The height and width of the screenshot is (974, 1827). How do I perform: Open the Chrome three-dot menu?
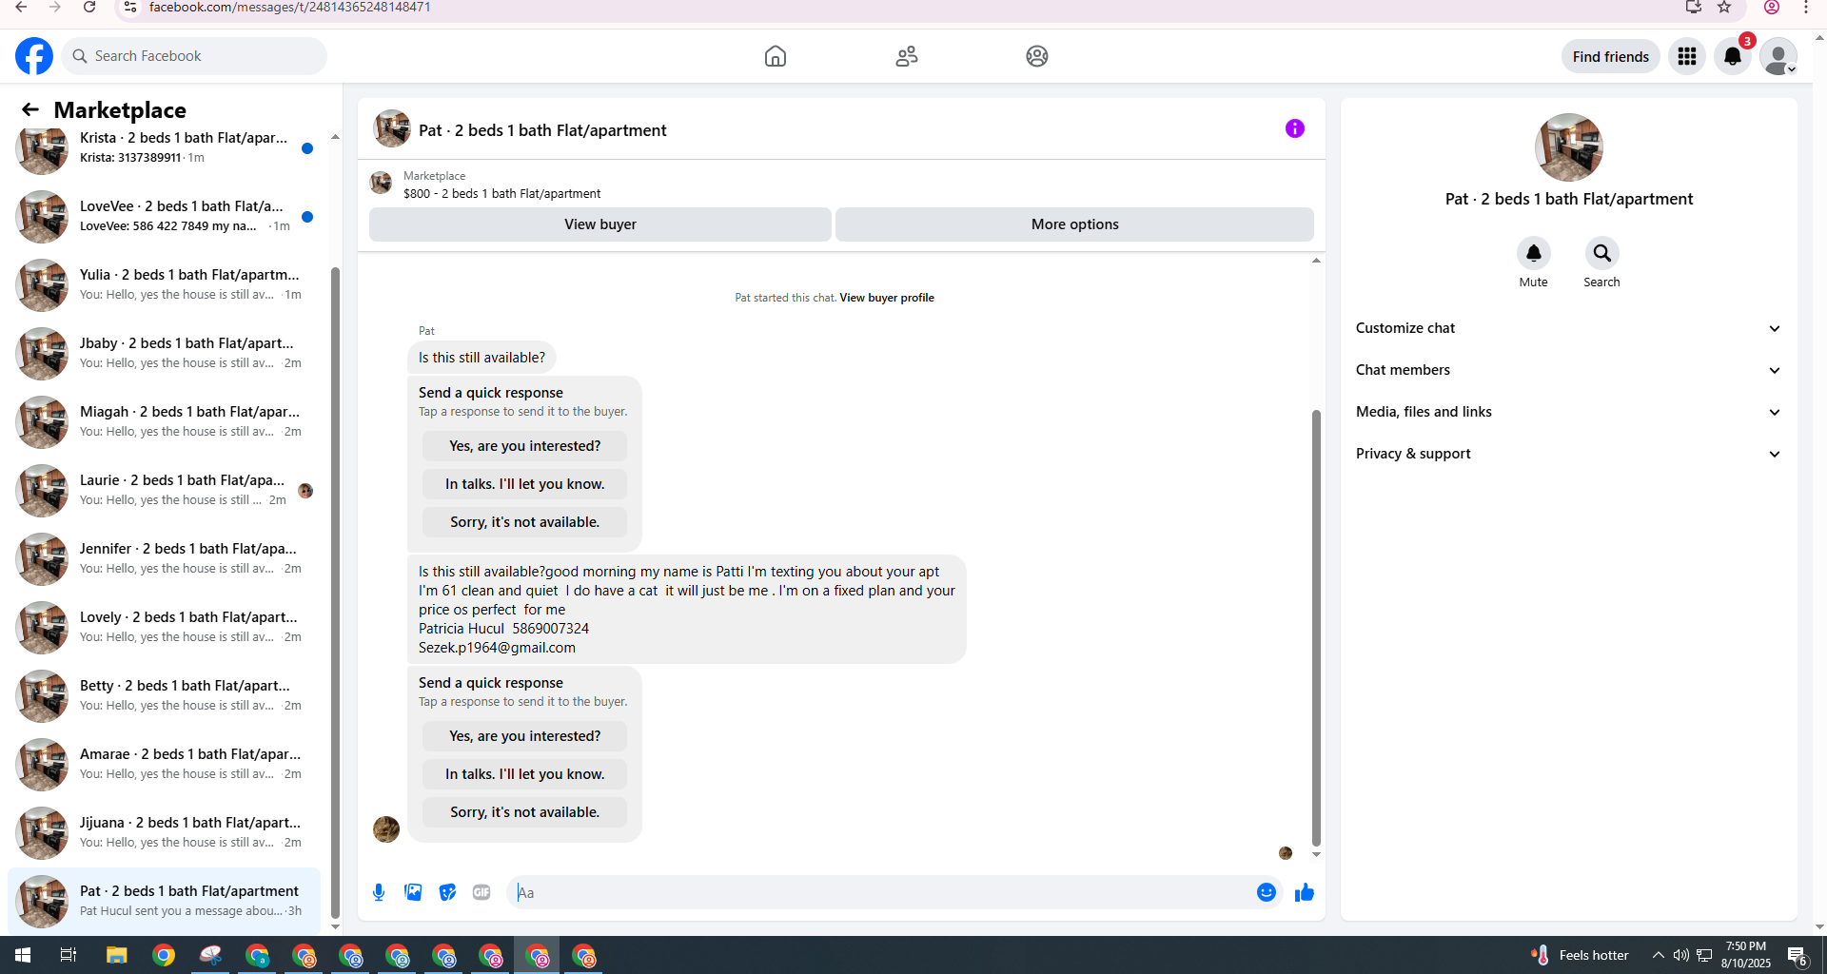(1806, 8)
